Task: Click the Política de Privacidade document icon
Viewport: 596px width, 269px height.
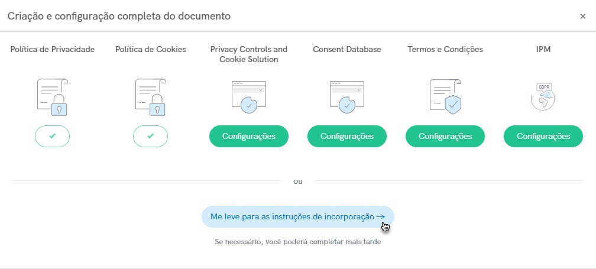Action: [53, 98]
